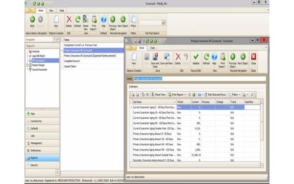Open Lists navigation group

click(x=42, y=136)
